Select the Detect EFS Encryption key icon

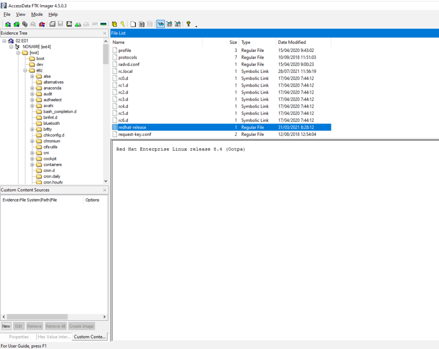tap(123, 24)
